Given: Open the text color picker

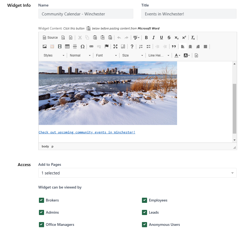Looking at the screenshot, I should (x=177, y=55).
